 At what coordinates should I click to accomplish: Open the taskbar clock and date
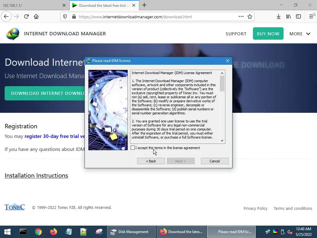click(x=303, y=232)
